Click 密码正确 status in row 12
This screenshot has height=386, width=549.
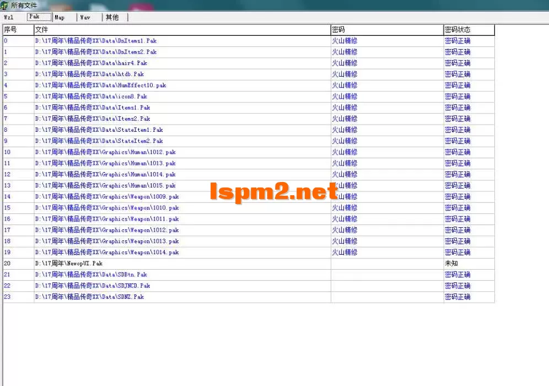click(x=457, y=174)
